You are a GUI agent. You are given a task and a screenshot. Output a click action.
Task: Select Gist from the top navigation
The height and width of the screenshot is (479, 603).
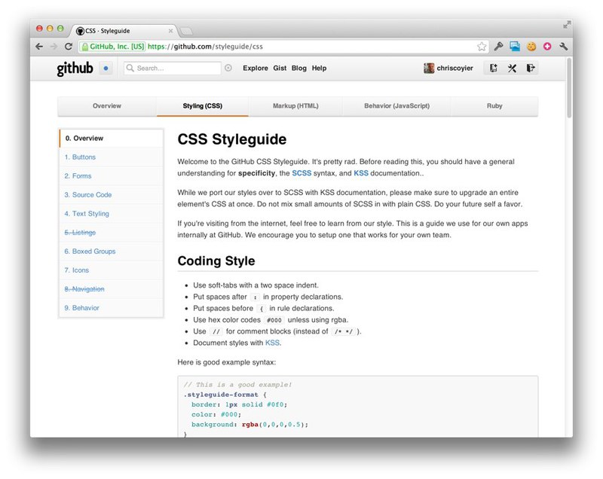tap(280, 68)
